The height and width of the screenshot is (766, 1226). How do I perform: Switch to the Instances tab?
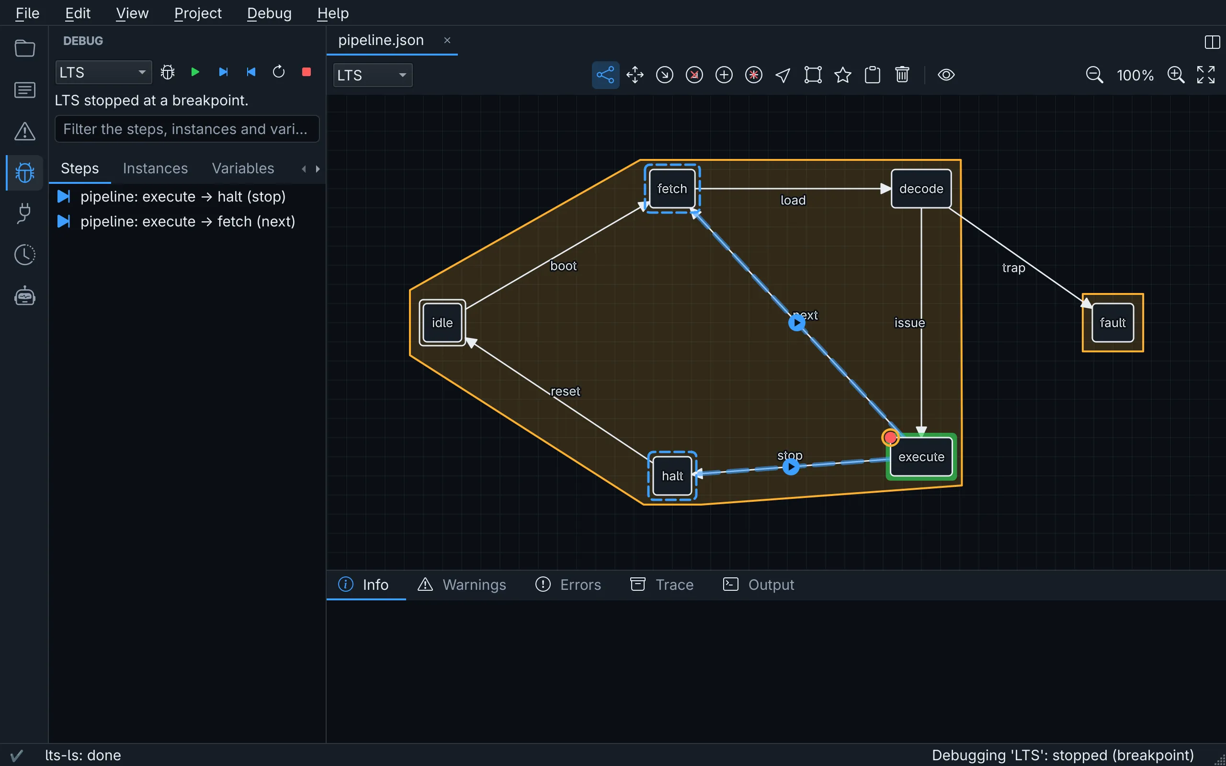[x=155, y=168]
